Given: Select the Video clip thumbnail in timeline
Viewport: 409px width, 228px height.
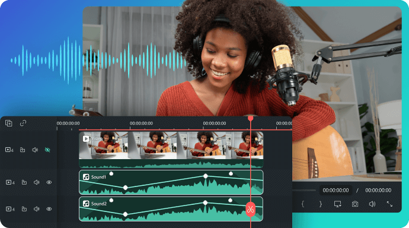Looking at the screenshot, I should (171, 145).
